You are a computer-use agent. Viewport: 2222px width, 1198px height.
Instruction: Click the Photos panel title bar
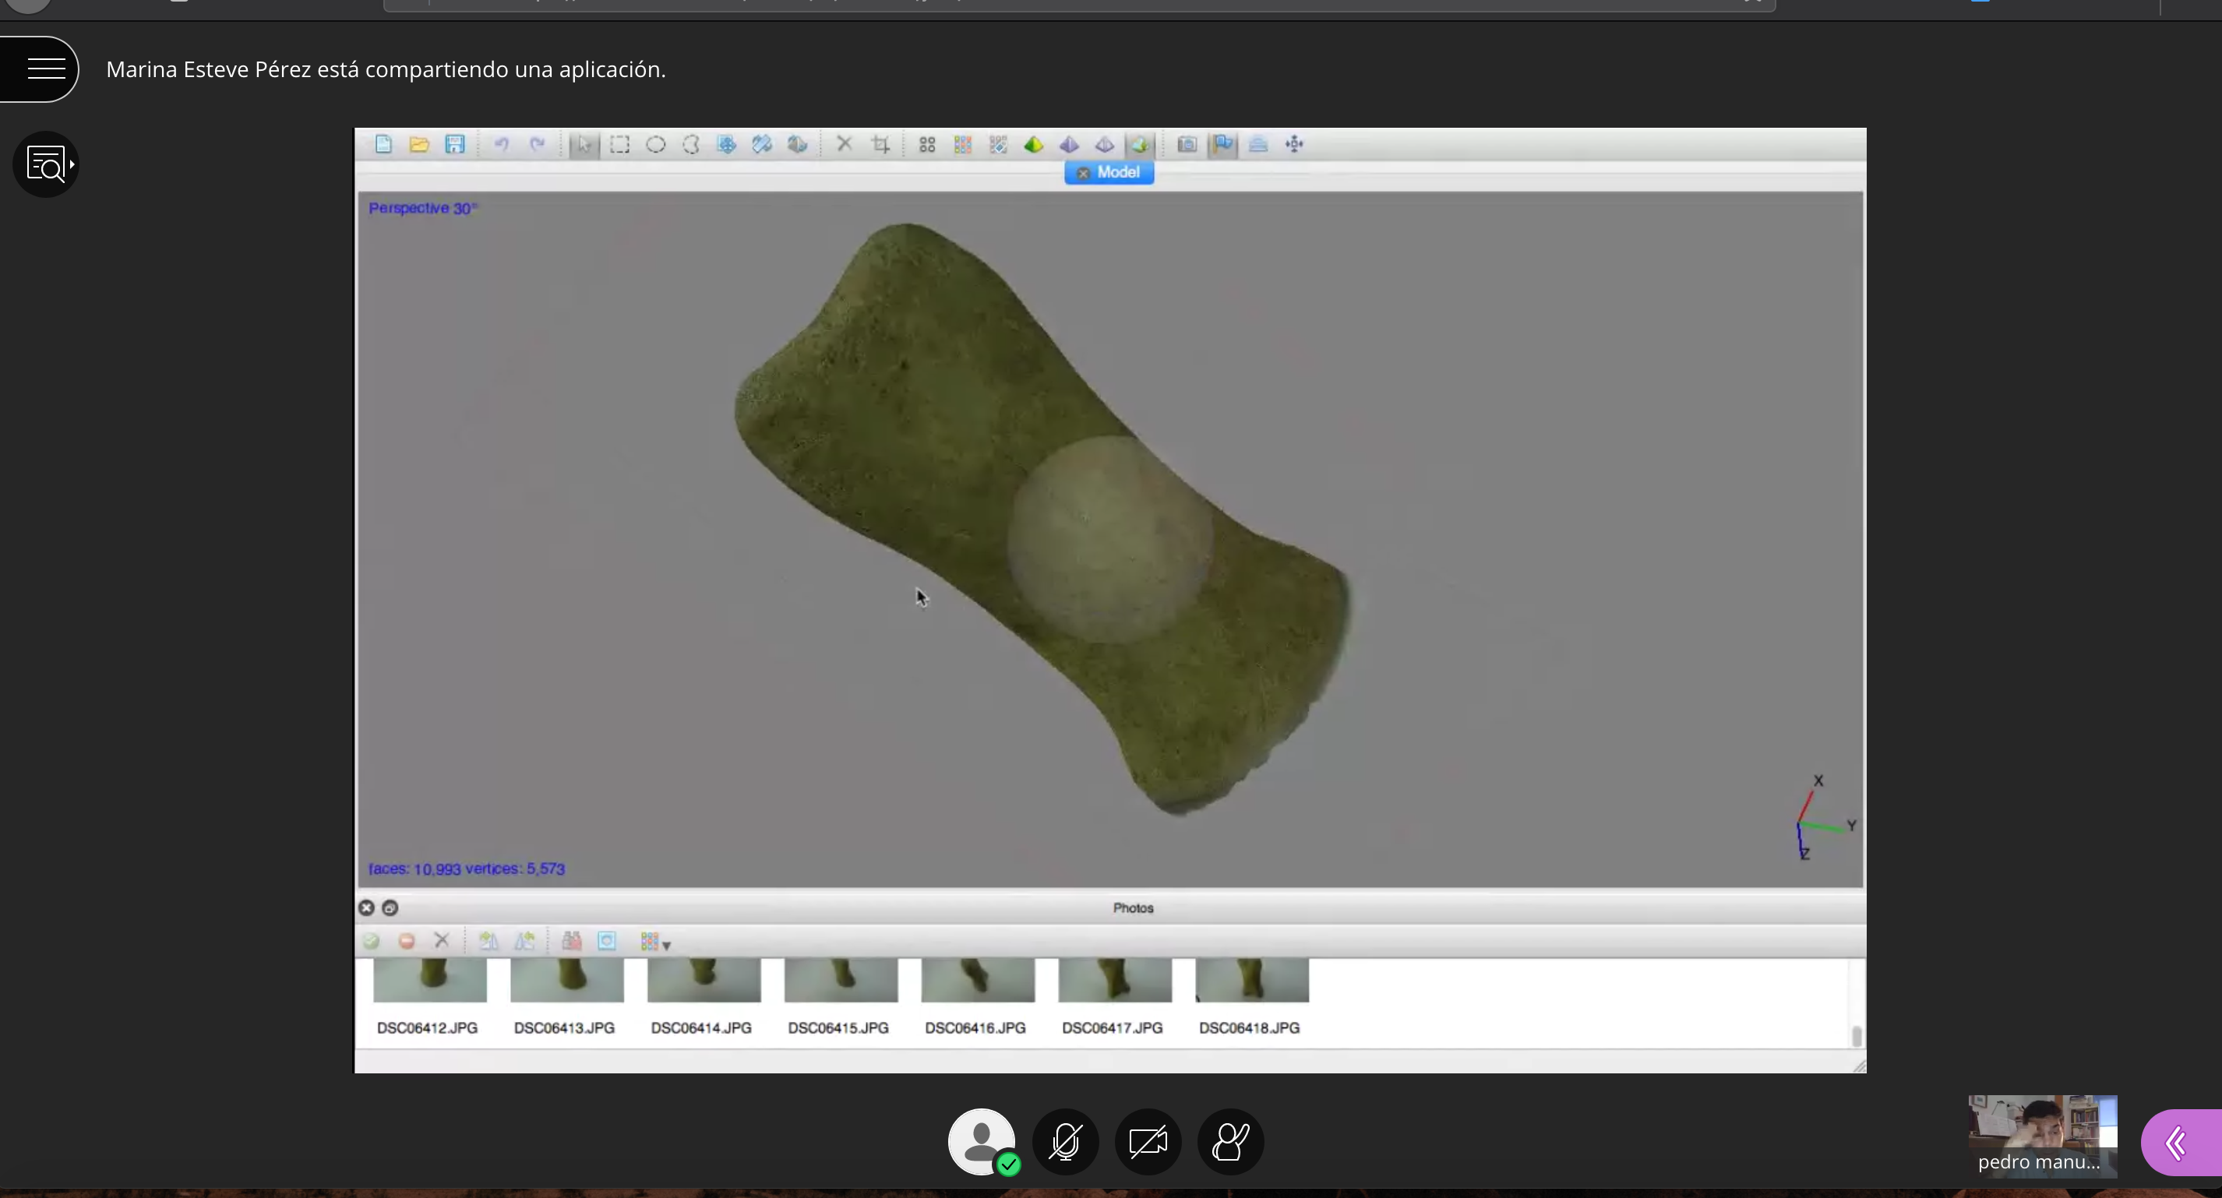pos(1133,908)
